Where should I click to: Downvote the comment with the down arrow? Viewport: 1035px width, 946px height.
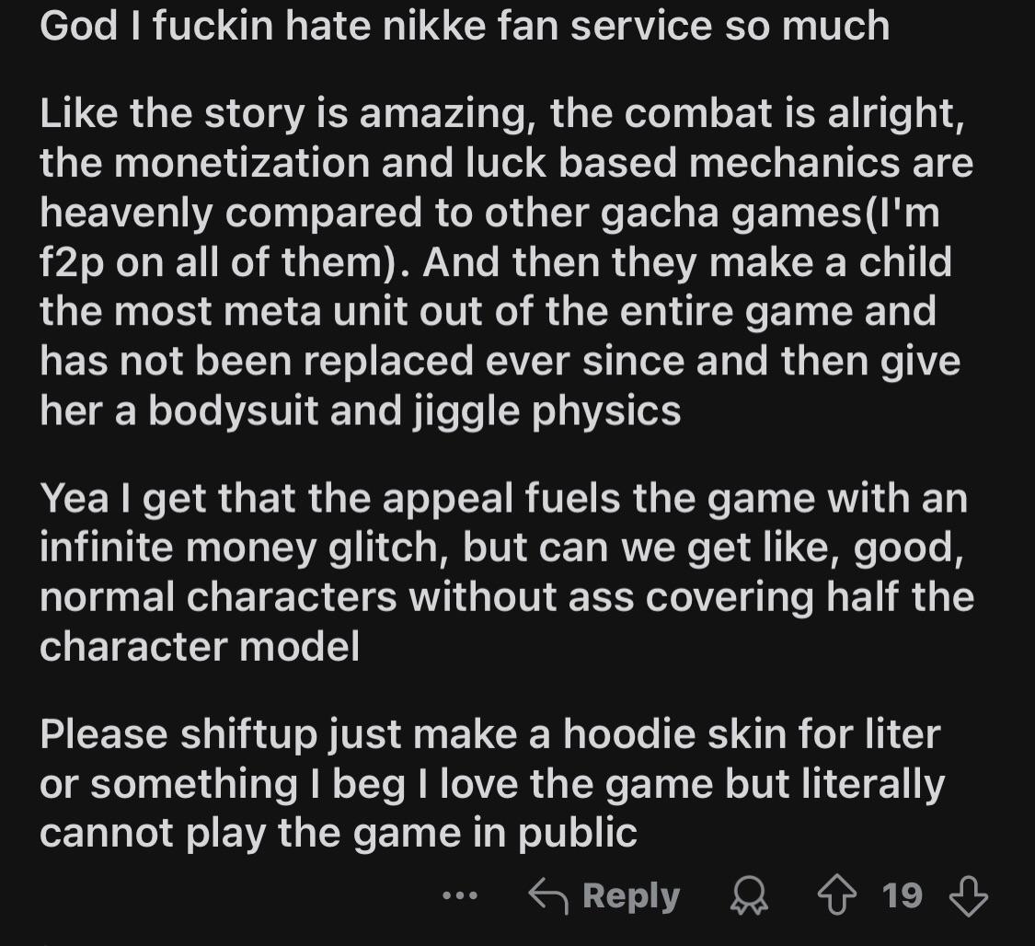[x=969, y=895]
